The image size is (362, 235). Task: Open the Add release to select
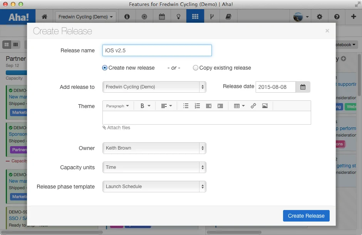click(x=154, y=87)
